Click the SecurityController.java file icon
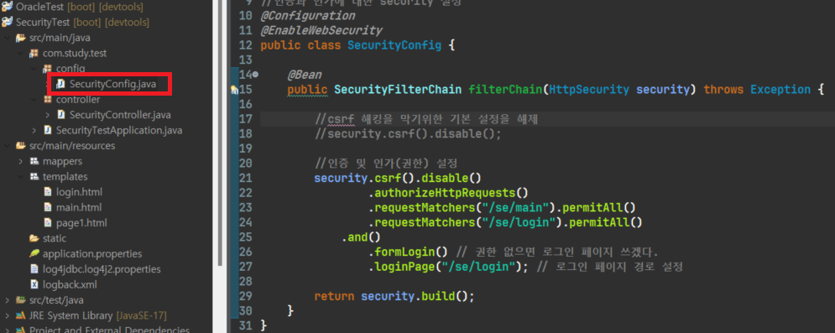 [x=60, y=115]
